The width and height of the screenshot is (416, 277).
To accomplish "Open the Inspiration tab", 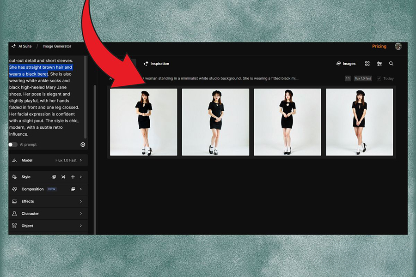I will click(x=156, y=64).
